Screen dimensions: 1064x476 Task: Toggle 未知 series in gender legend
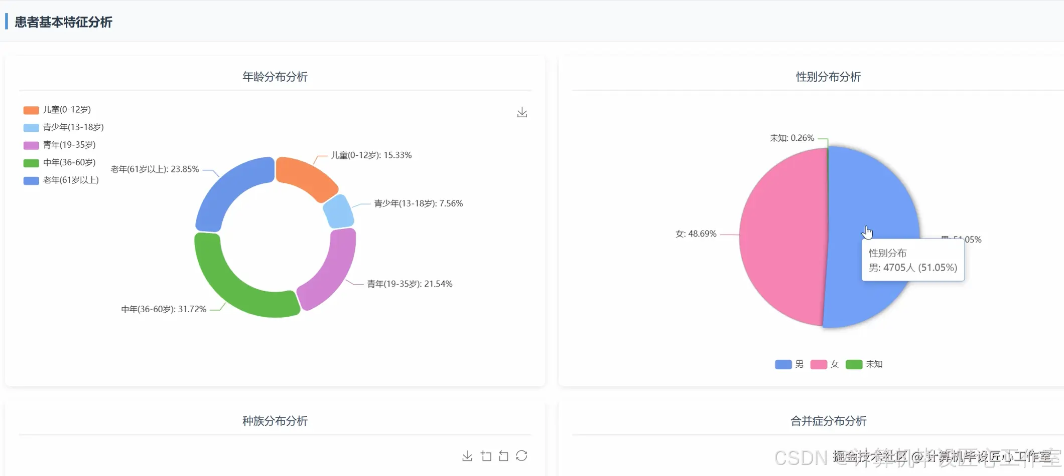(x=864, y=364)
